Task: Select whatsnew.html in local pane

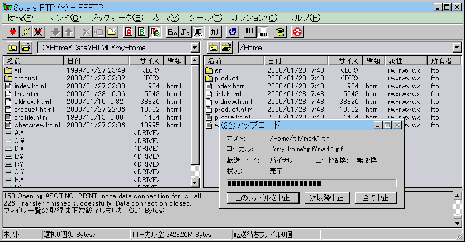Action: 33,125
